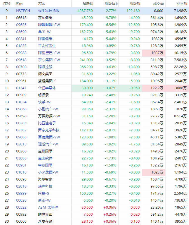The width and height of the screenshot is (189, 225).
Task: Click the 代码 column header
Action: pos(19,4)
